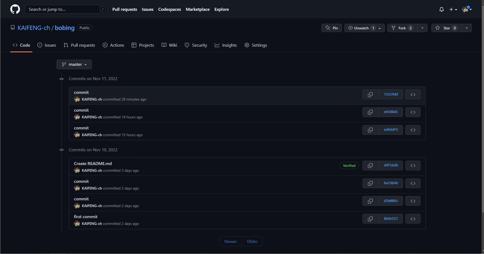Screen dimensions: 484x254
Task: Open author avatar on 28 minutes ago commit
Action: (x=77, y=99)
